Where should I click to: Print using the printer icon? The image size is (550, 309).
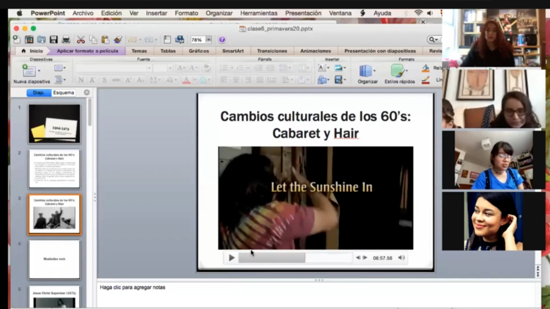tap(66, 39)
